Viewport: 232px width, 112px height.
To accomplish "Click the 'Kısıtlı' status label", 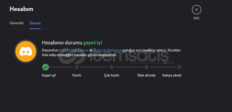I will (77, 75).
